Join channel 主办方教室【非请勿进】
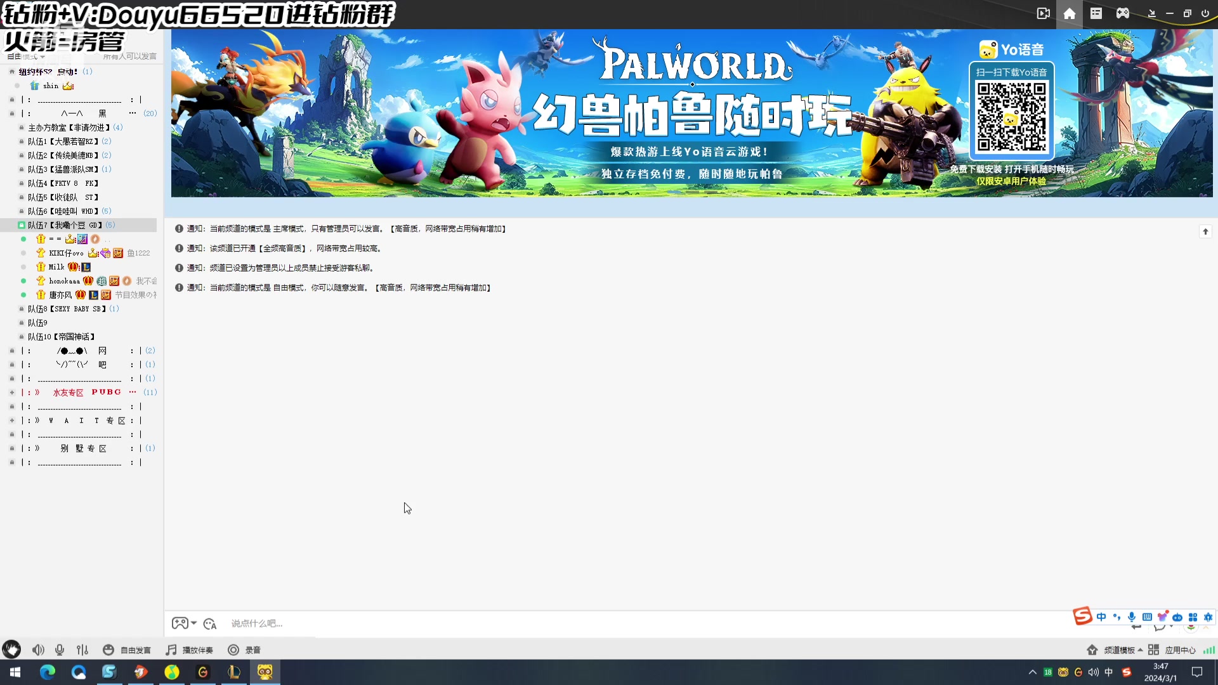The image size is (1218, 685). 69,127
